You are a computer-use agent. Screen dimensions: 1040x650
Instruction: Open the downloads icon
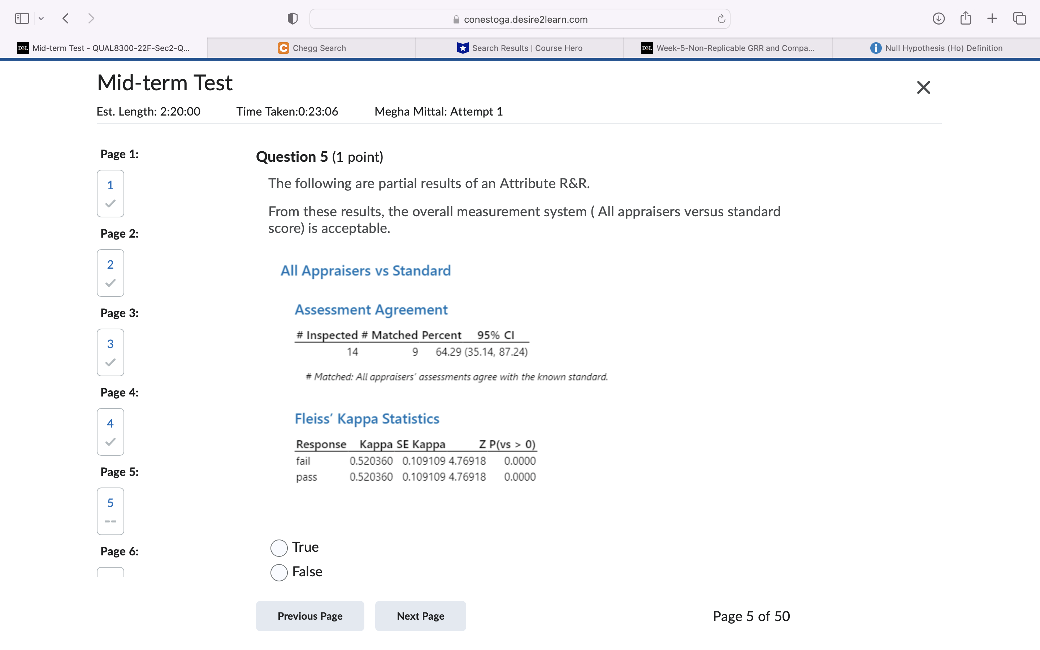939,18
